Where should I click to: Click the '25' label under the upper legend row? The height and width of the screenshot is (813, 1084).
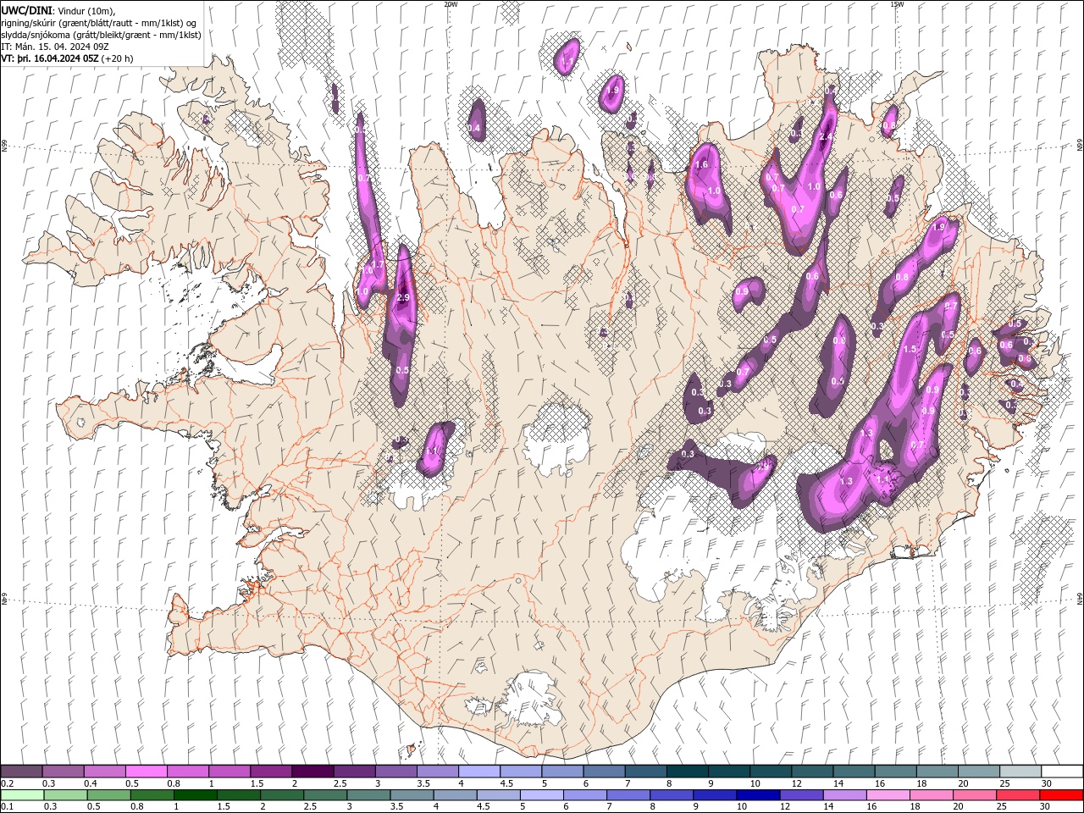pyautogui.click(x=1004, y=783)
